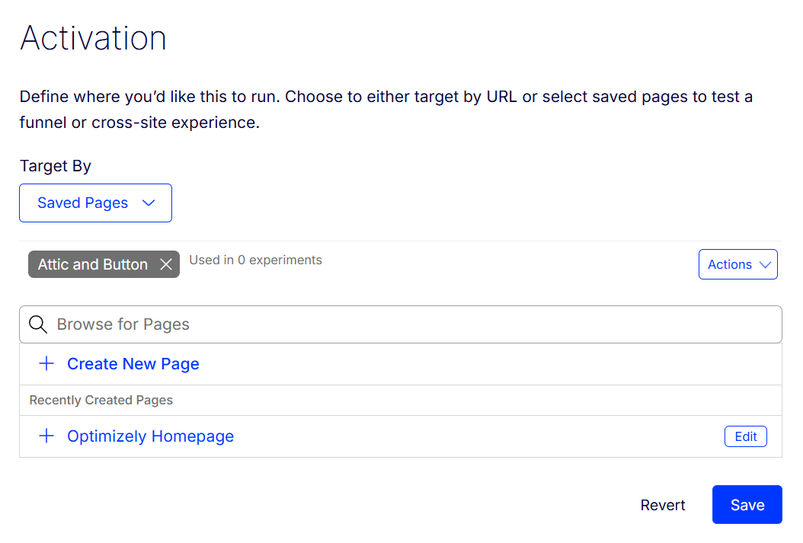Click the 'Used in 0 experiments' text
This screenshot has height=543, width=803.
tap(255, 260)
